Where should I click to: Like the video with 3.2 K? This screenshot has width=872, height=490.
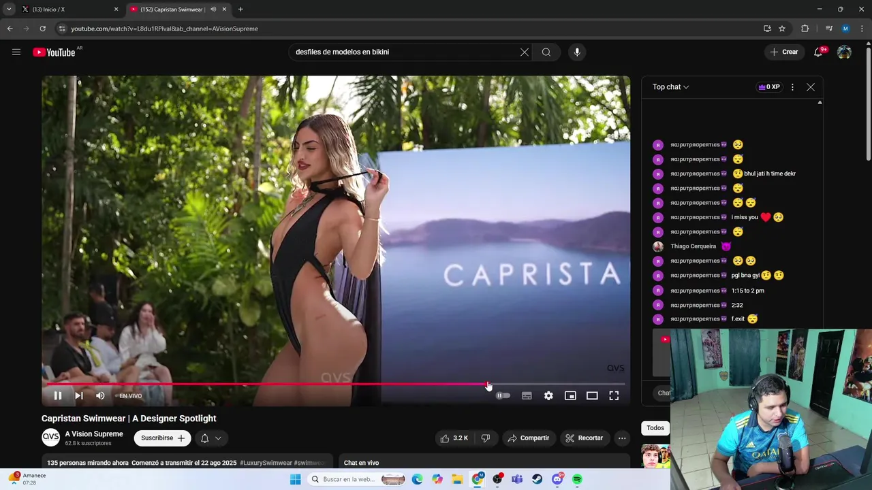tap(454, 438)
